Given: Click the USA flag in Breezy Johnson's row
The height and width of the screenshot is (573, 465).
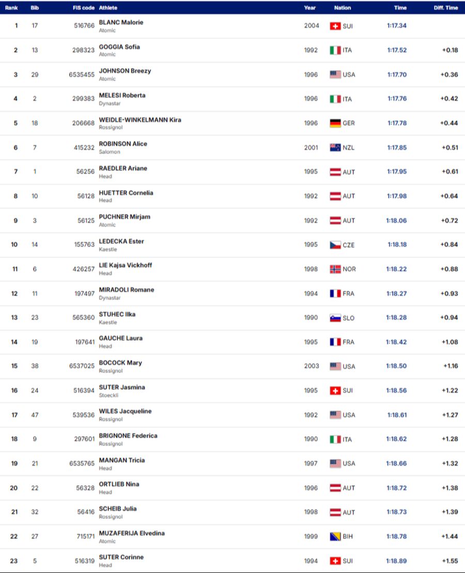Looking at the screenshot, I should 335,74.
